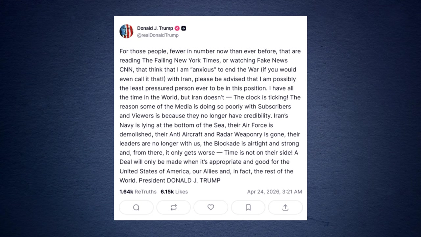Viewport: 421px width, 237px height.
Task: Click the word "CNN" in the post
Action: click(126, 70)
